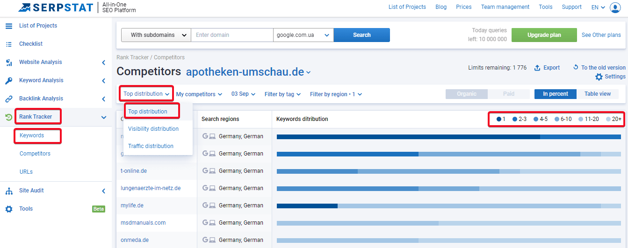Click the Backlink Analysis chain icon
This screenshot has height=248, width=628.
pos(9,99)
